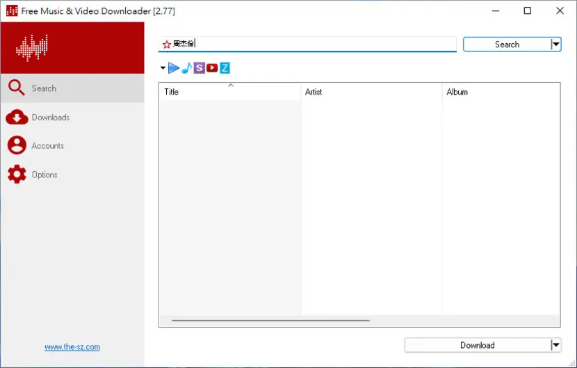Click the Download button
This screenshot has height=368, width=577.
pyautogui.click(x=478, y=345)
